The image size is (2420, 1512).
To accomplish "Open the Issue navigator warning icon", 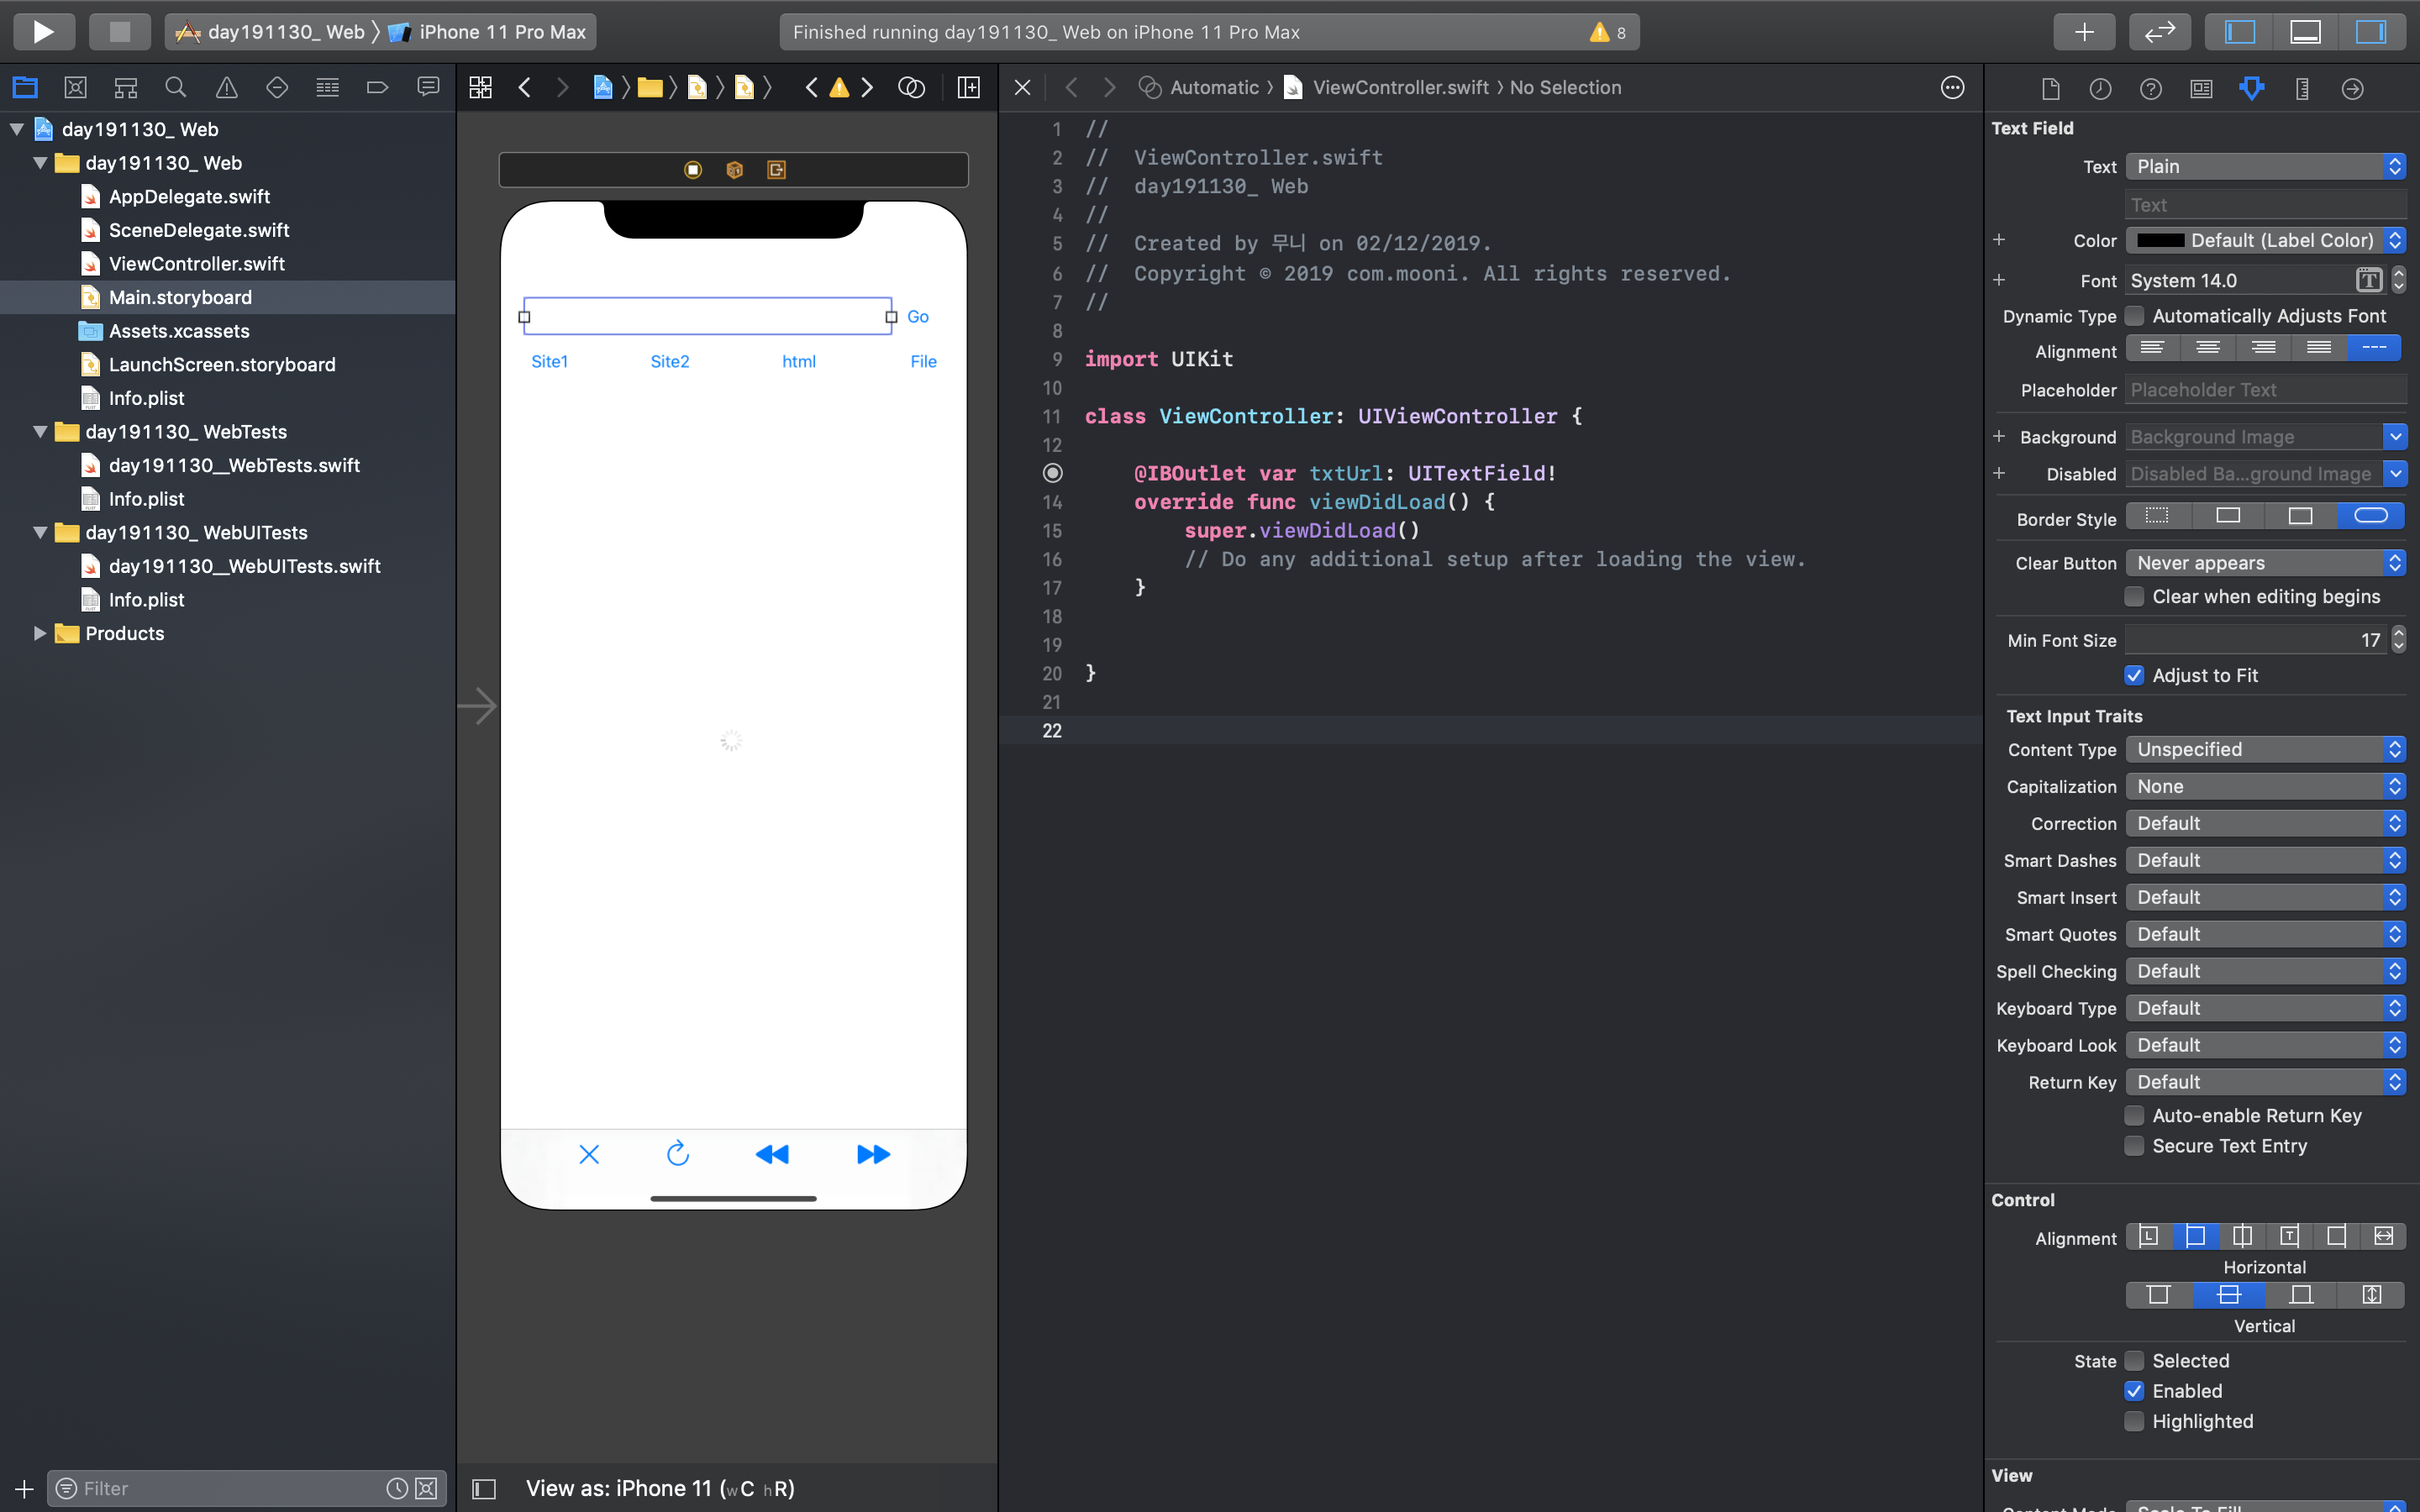I will (227, 88).
